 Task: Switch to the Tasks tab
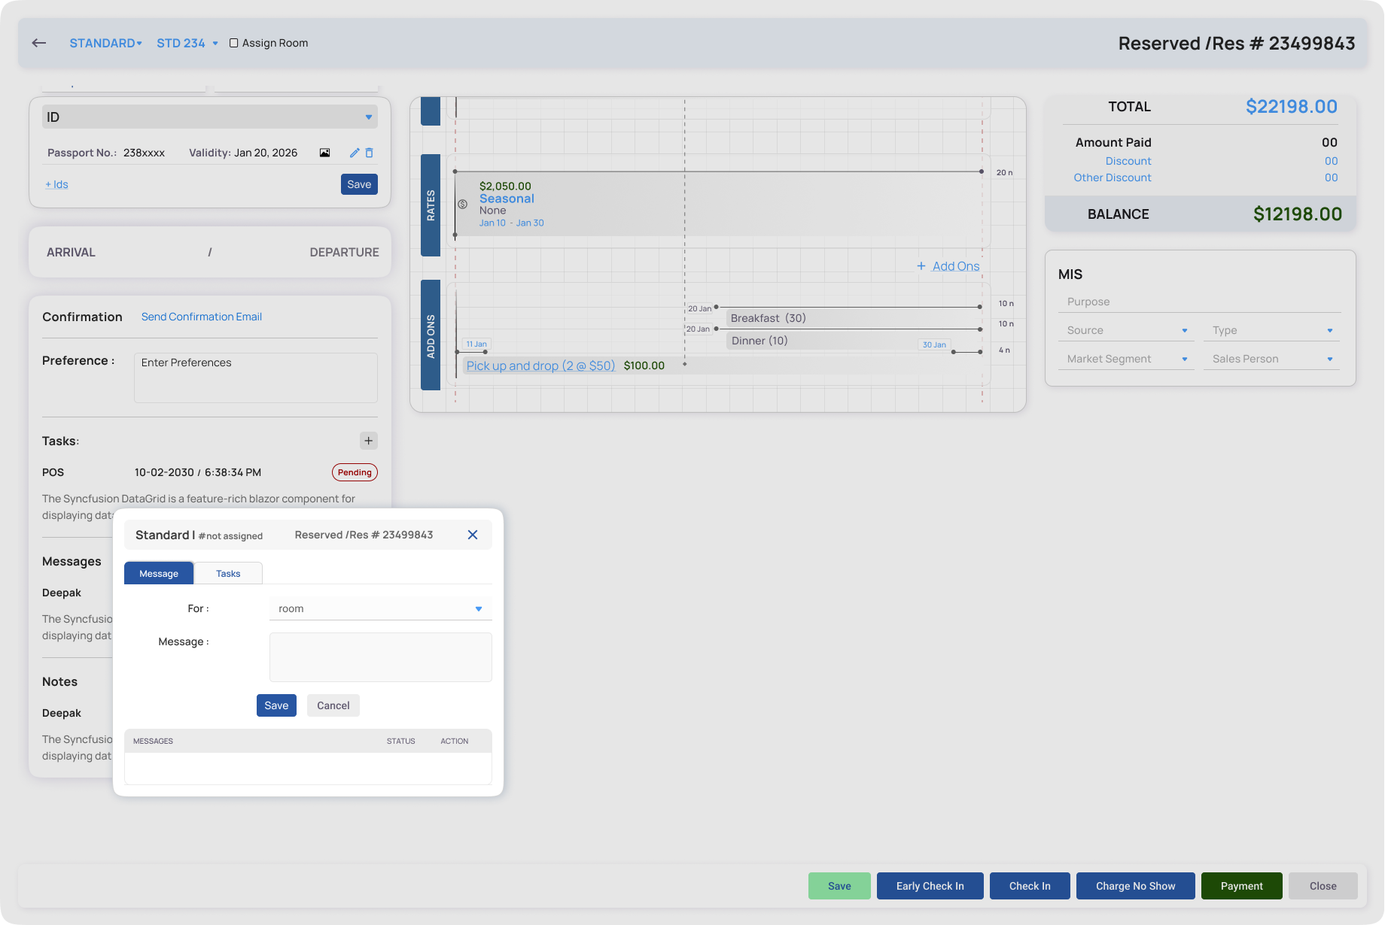[x=228, y=573]
